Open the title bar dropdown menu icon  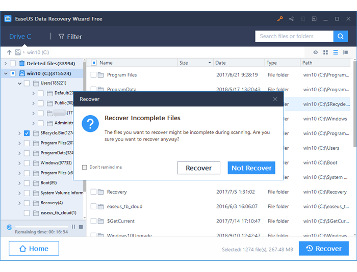[x=314, y=19]
